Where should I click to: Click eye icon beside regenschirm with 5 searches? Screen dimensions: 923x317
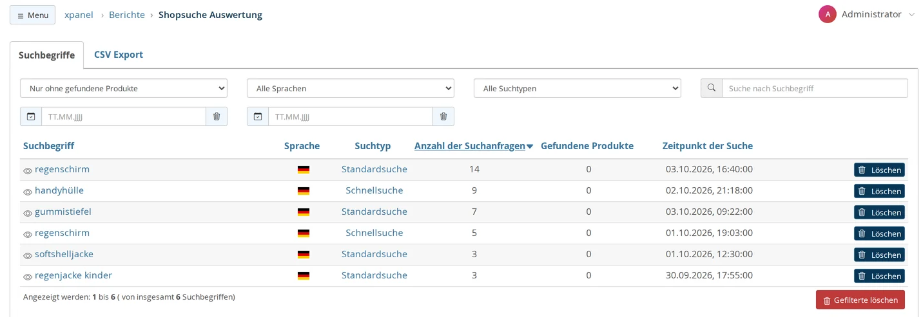click(28, 235)
